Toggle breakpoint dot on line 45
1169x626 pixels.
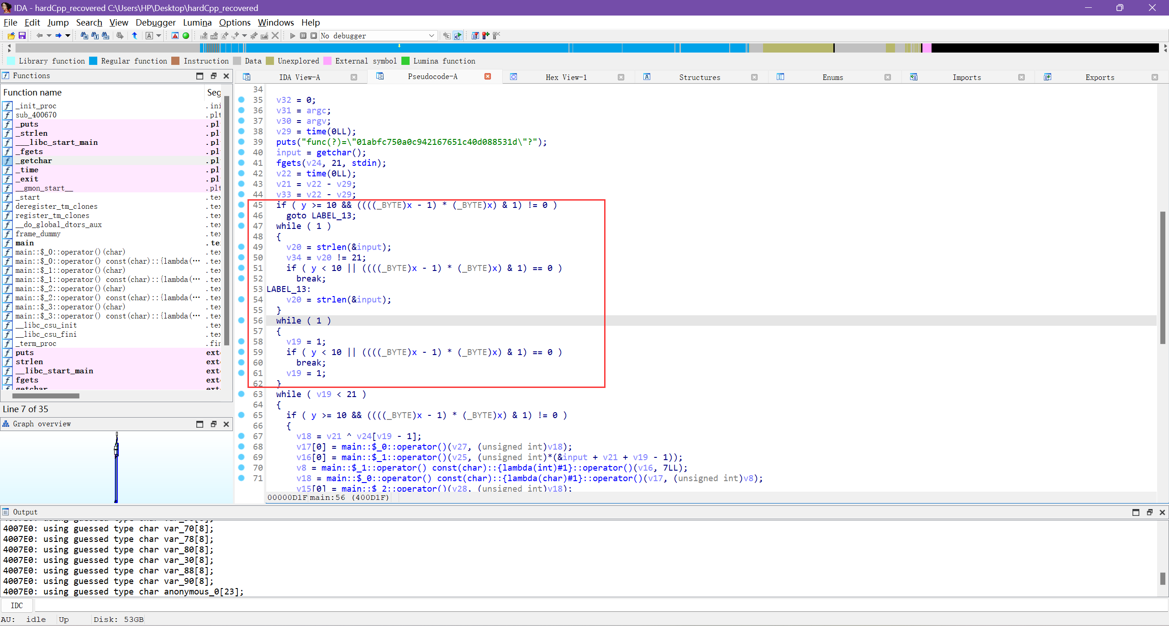click(x=242, y=205)
